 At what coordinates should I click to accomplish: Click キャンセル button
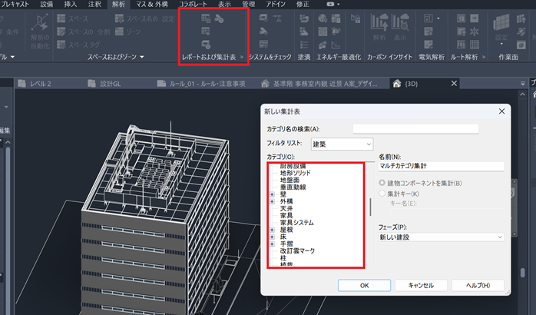pyautogui.click(x=421, y=285)
